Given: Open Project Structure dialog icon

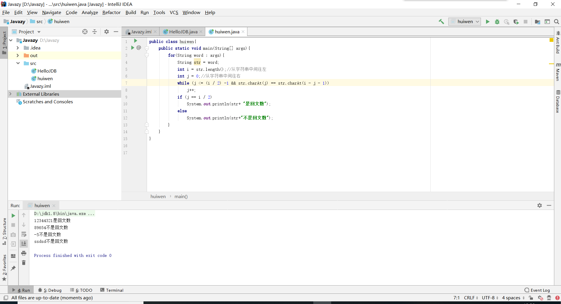Looking at the screenshot, I should (x=538, y=22).
